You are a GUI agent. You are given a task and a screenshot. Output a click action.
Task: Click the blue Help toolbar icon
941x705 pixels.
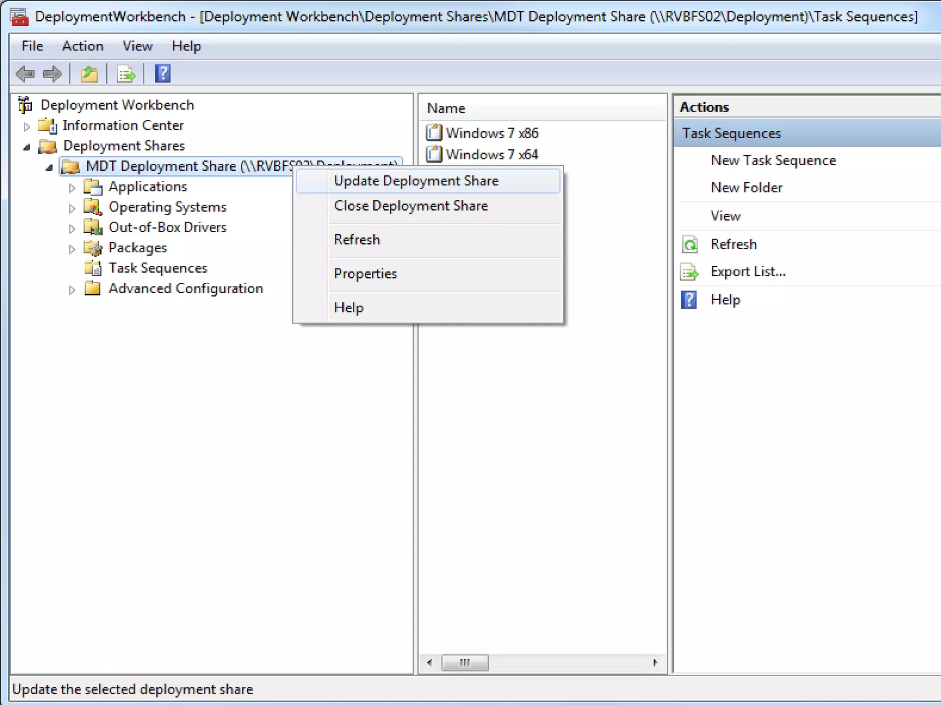point(163,74)
